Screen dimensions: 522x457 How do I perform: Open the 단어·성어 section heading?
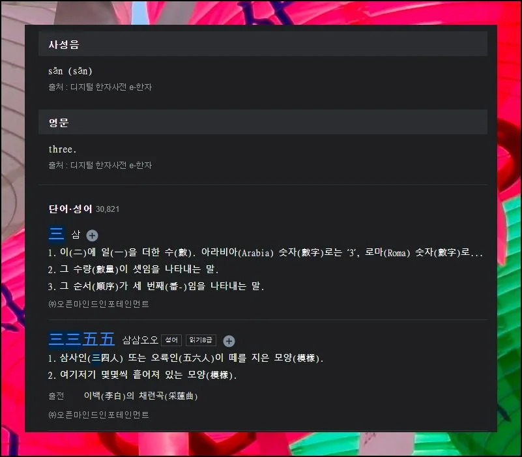pos(70,209)
